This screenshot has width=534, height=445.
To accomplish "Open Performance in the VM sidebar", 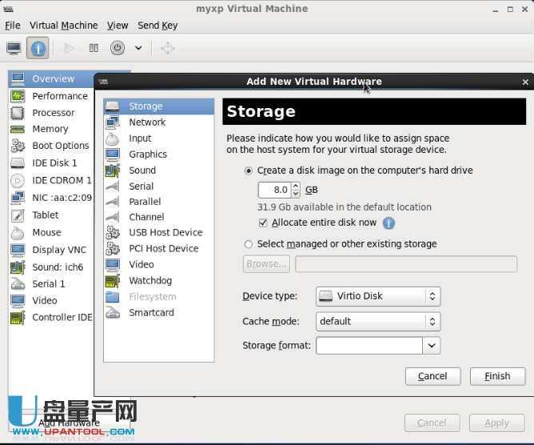I will (60, 96).
